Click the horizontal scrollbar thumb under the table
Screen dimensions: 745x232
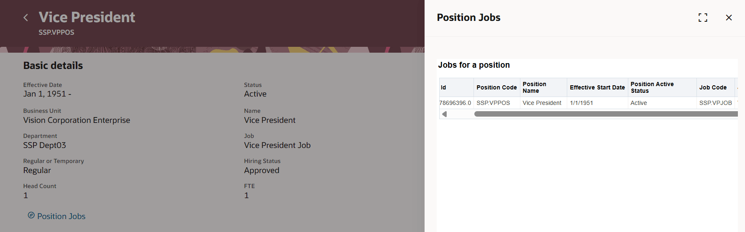602,114
